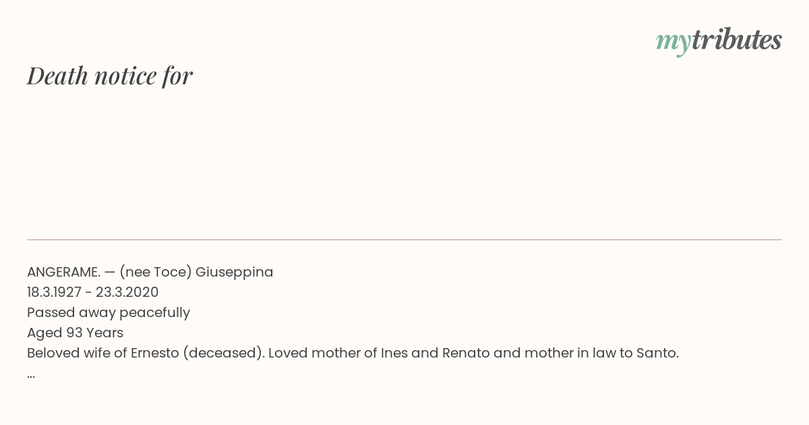
Task: Click the green "my" in the logo
Action: [x=673, y=42]
